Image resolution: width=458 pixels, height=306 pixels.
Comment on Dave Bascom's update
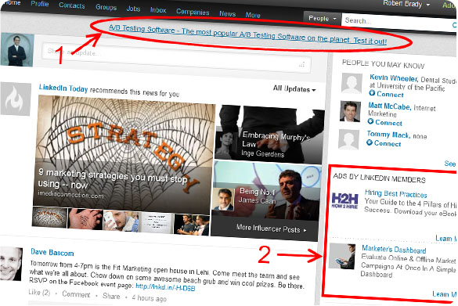click(x=76, y=294)
